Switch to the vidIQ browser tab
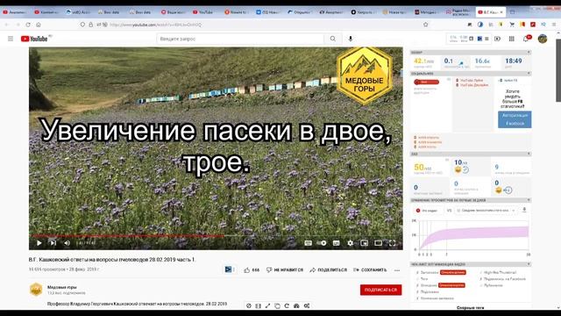 [x=78, y=11]
